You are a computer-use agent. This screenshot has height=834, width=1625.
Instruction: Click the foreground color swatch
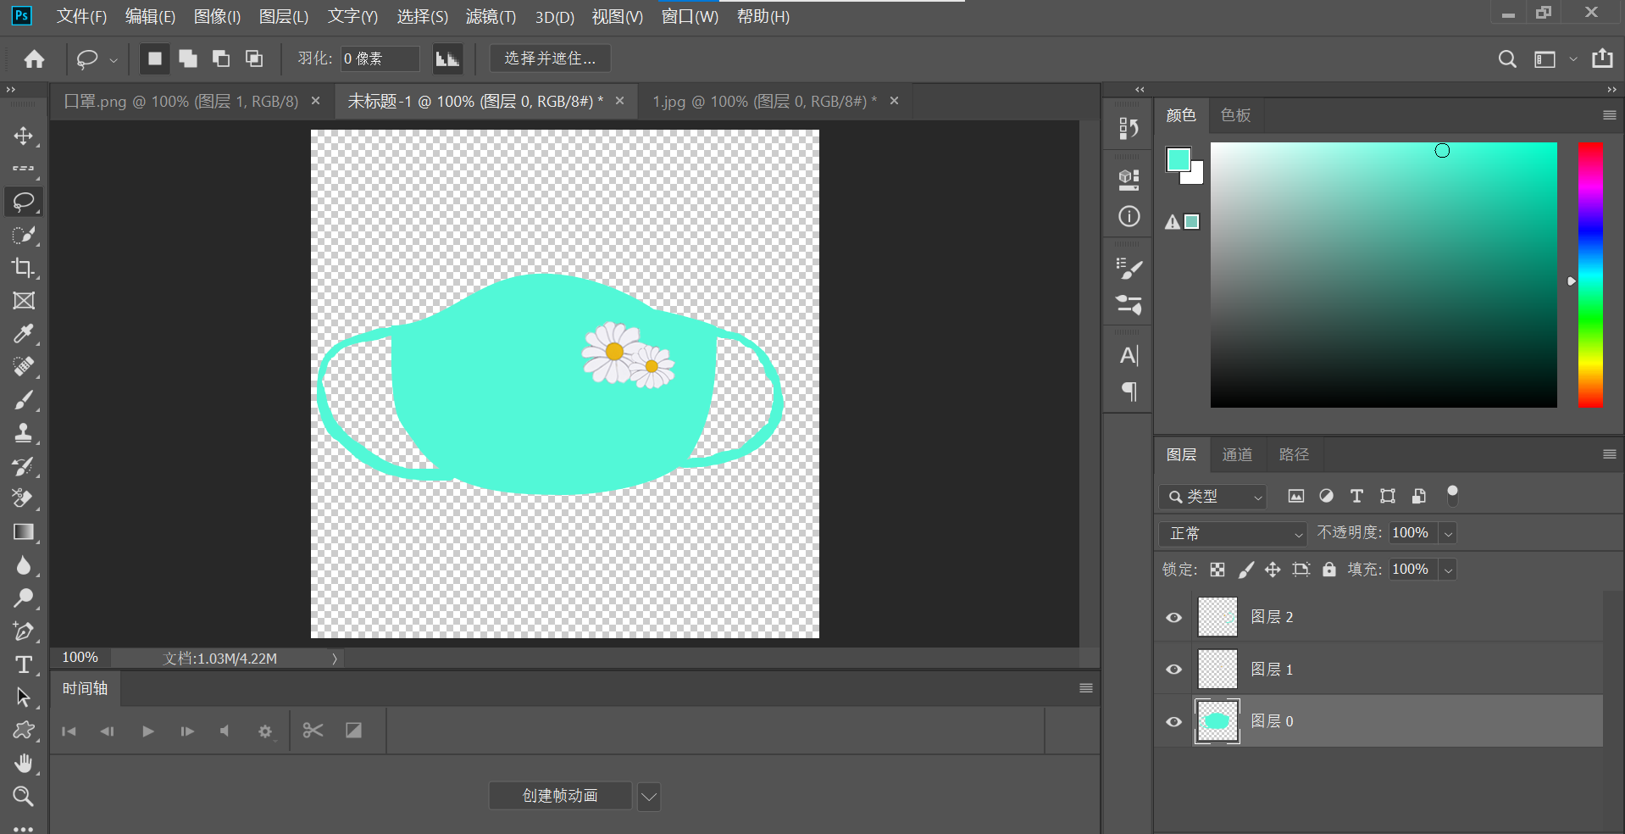1178,158
